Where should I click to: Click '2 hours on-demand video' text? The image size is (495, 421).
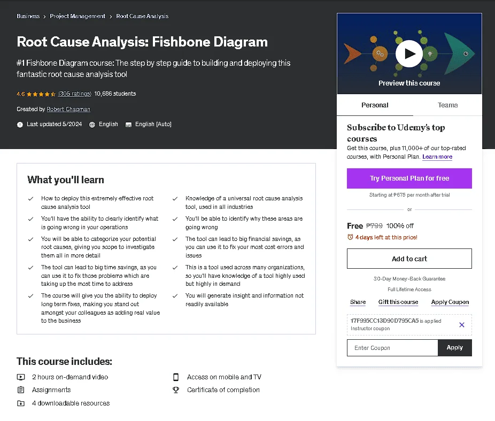[70, 377]
